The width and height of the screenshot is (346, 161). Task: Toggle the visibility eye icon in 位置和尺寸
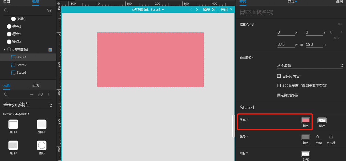pos(340,24)
